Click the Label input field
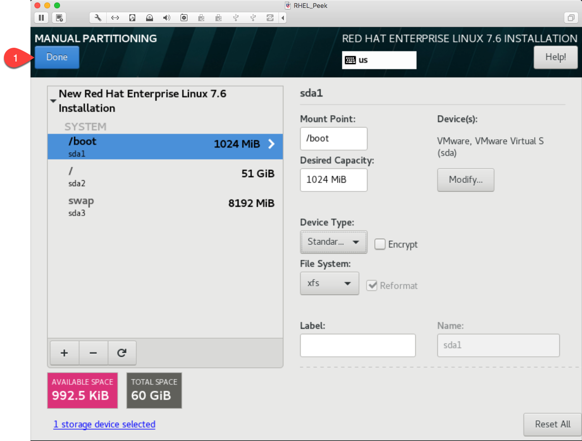 (358, 345)
